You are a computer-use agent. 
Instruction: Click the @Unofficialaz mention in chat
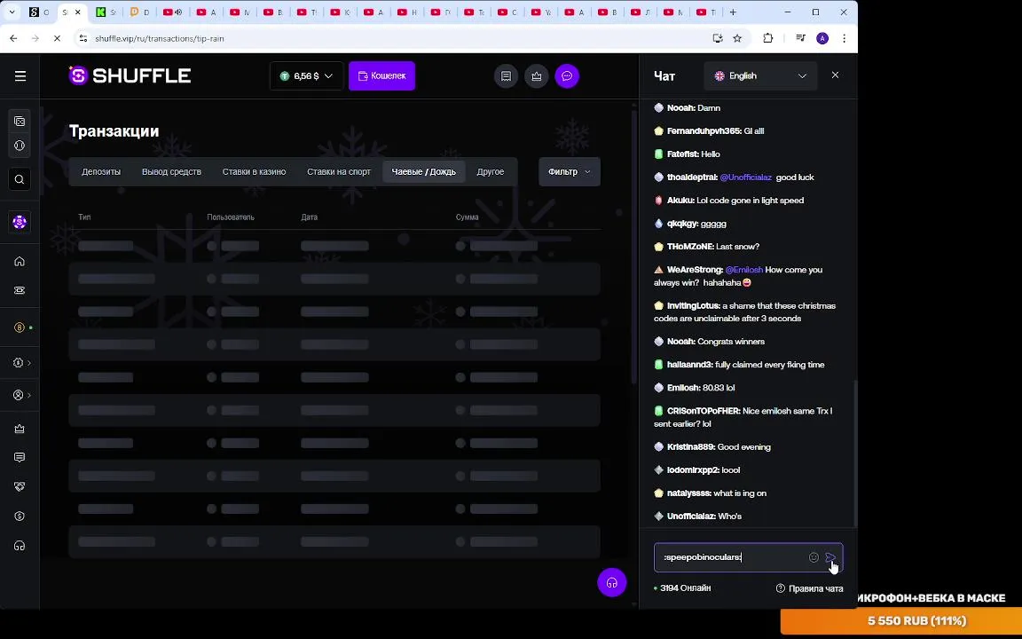745,177
